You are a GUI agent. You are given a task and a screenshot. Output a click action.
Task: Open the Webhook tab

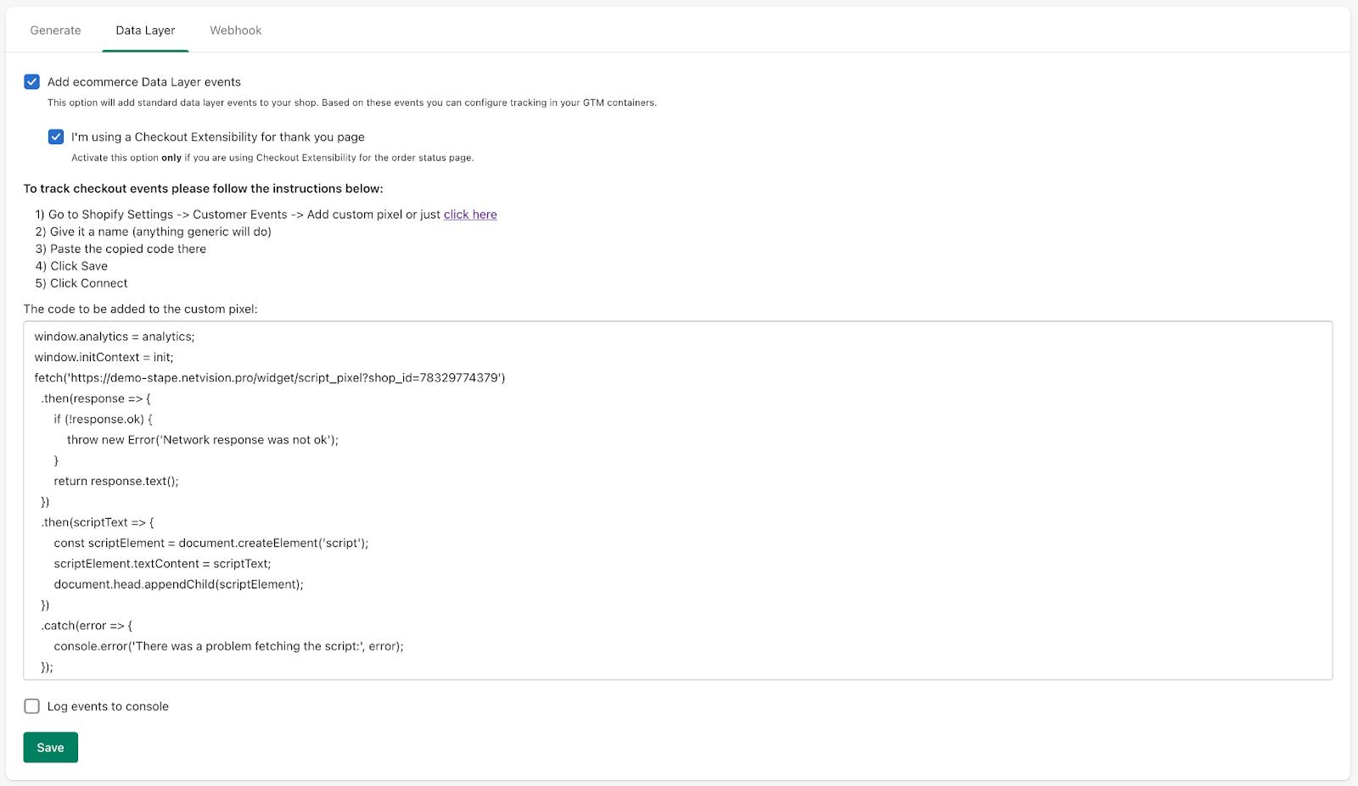pyautogui.click(x=236, y=30)
